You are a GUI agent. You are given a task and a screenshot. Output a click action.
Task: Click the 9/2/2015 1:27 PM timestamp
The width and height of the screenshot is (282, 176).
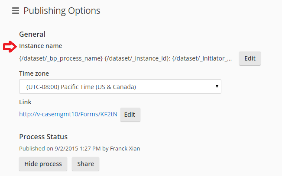(x=78, y=149)
